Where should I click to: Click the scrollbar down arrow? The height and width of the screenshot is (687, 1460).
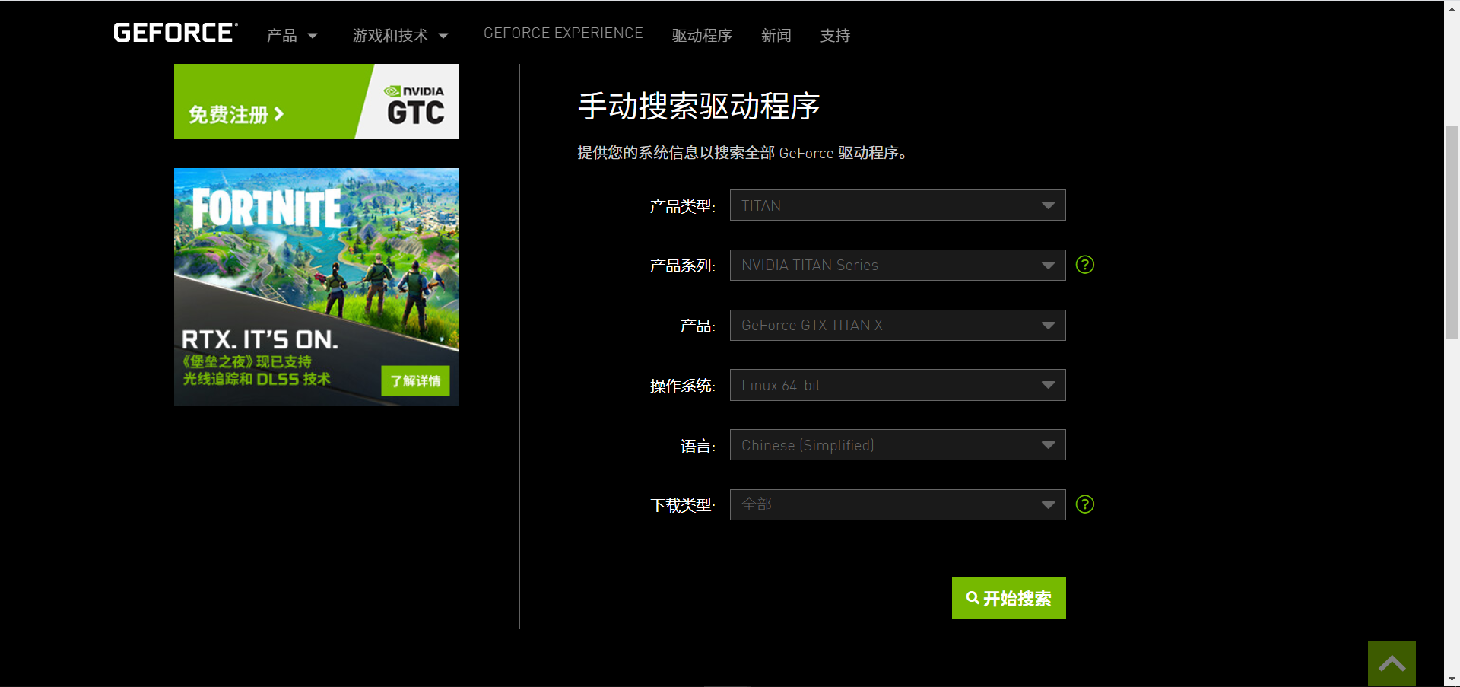pyautogui.click(x=1452, y=679)
